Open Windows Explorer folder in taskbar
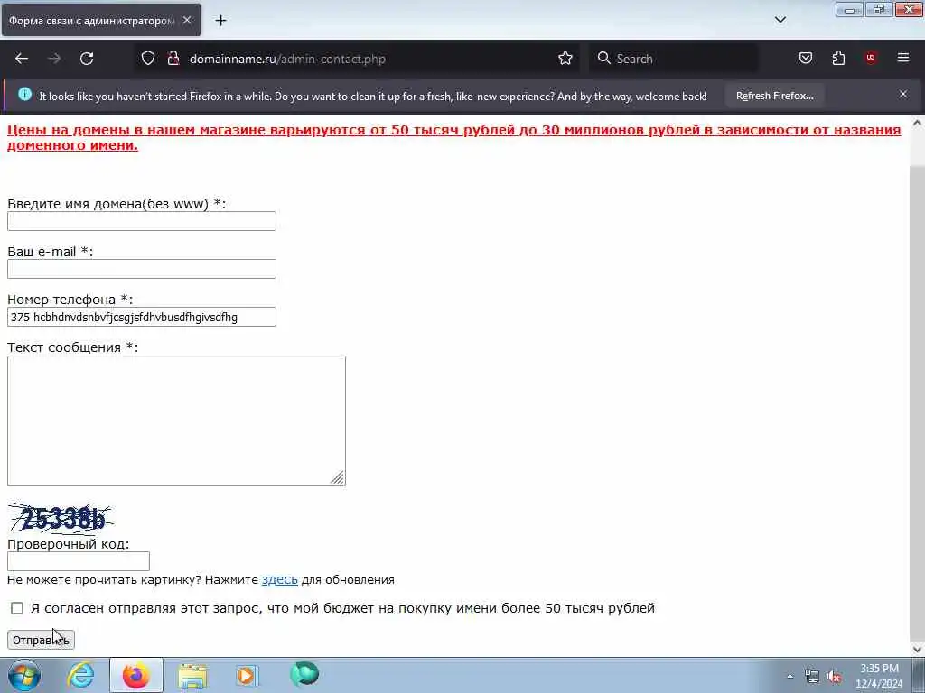 click(x=192, y=675)
